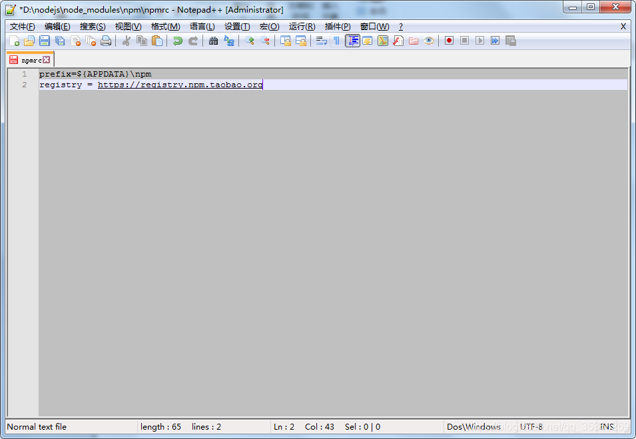Click line number 2 in margin
636x439 pixels.
25,85
